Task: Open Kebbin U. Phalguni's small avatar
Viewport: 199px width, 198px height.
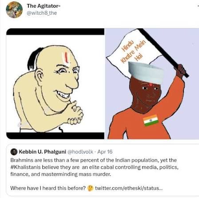Action: 14,152
